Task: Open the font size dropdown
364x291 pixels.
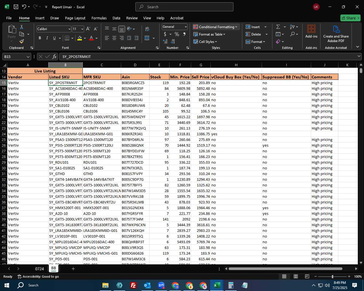Action: 82,29
